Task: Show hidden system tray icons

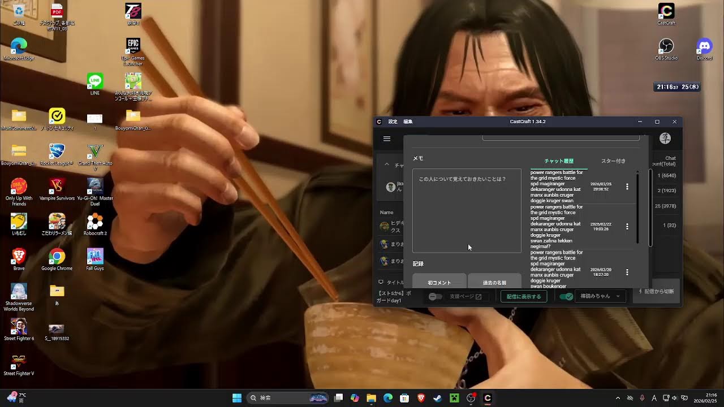Action: pos(618,398)
